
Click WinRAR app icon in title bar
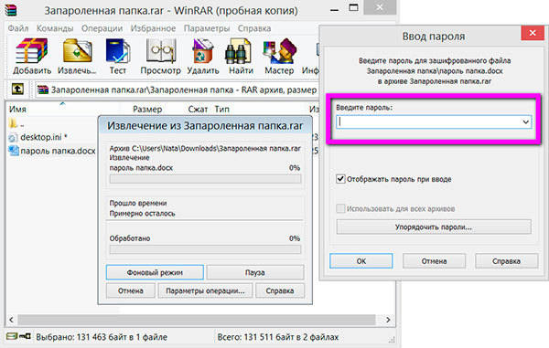click(11, 10)
